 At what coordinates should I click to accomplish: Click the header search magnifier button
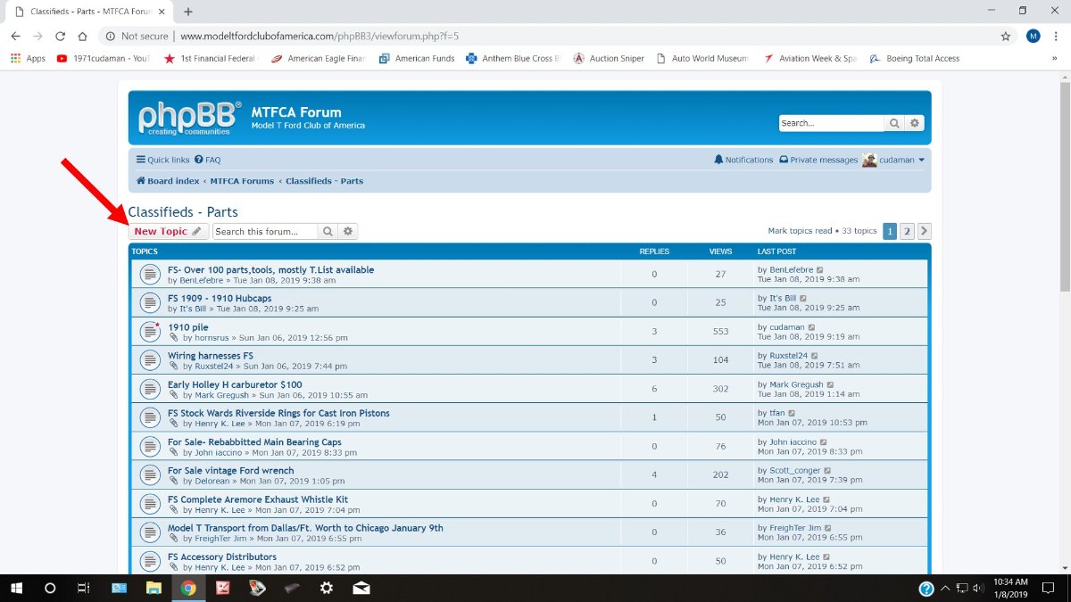click(894, 124)
